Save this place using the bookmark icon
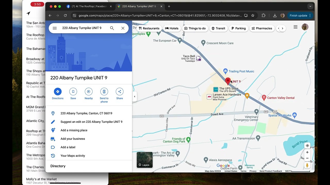330x185 pixels. pyautogui.click(x=73, y=94)
